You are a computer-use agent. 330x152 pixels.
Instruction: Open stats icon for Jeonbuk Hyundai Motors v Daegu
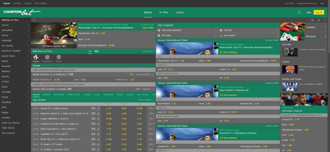(x=98, y=124)
